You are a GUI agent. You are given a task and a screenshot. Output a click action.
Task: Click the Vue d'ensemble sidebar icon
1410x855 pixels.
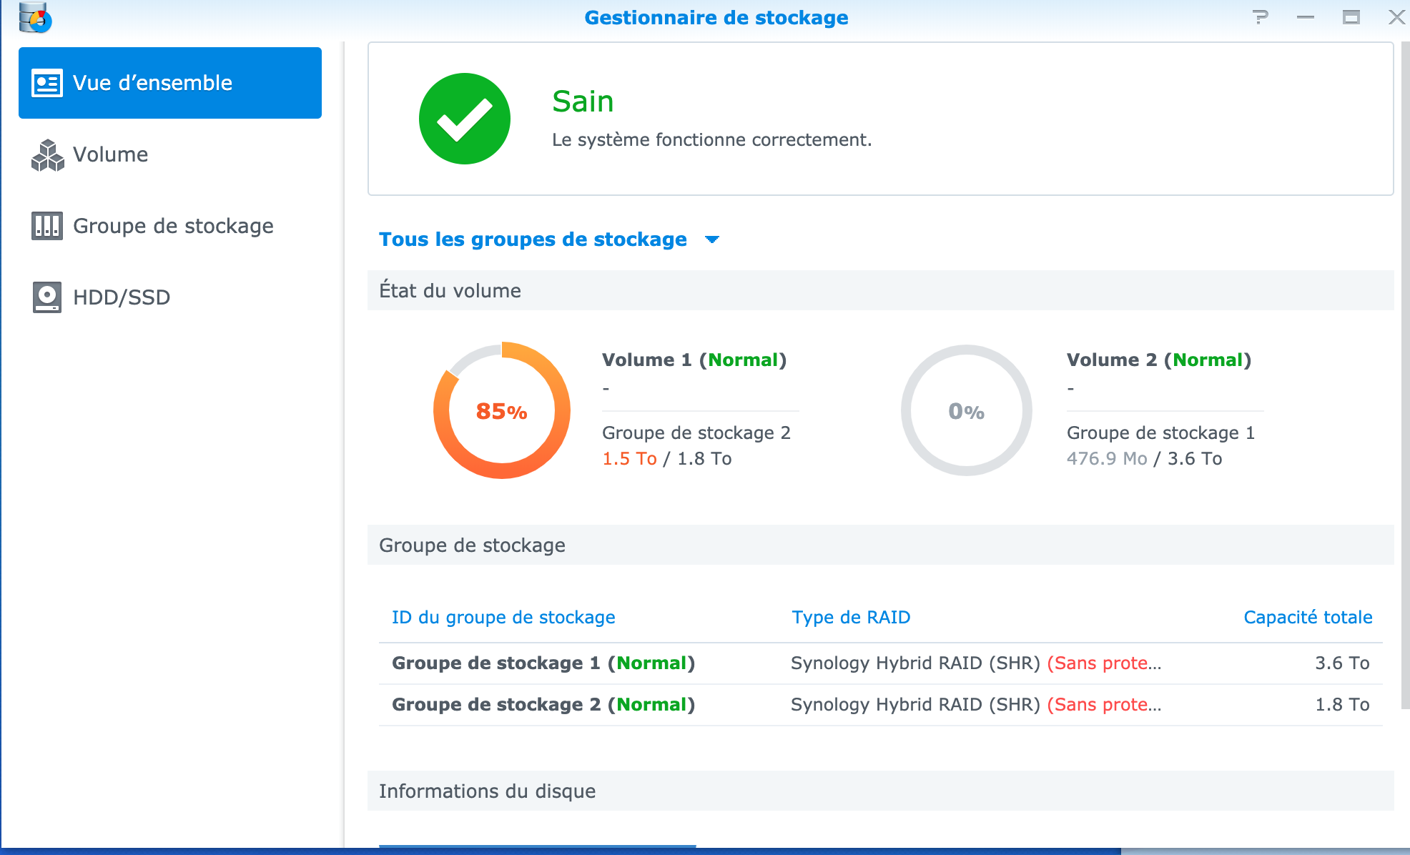(x=47, y=83)
